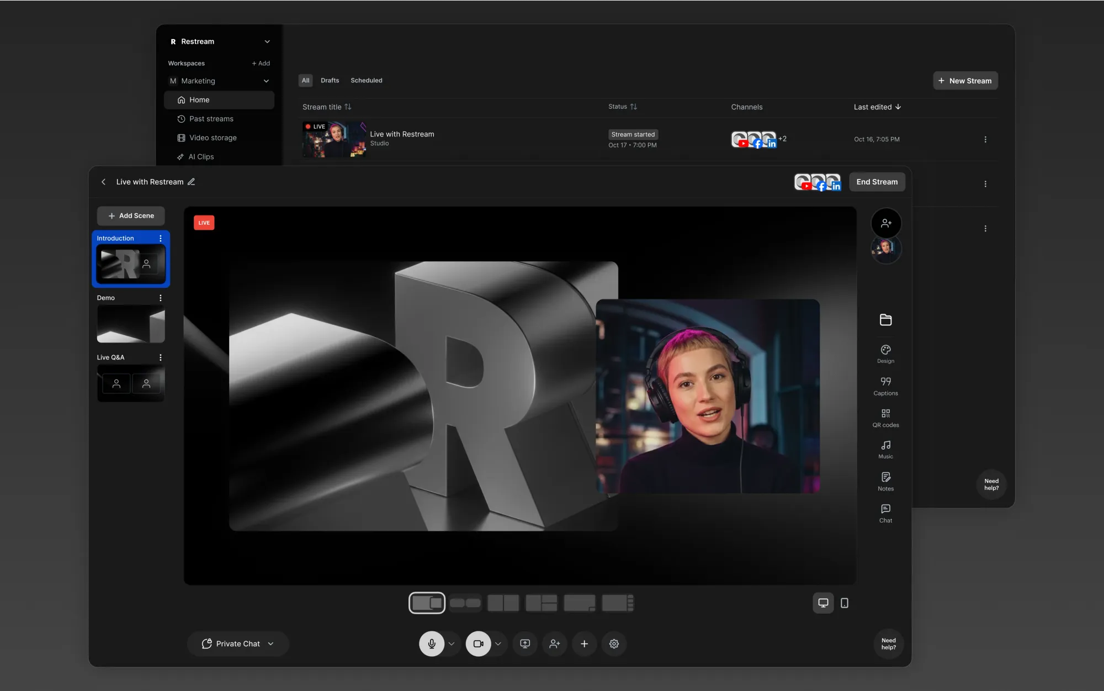The height and width of the screenshot is (691, 1104).
Task: Switch to the Scheduled tab
Action: pos(366,81)
